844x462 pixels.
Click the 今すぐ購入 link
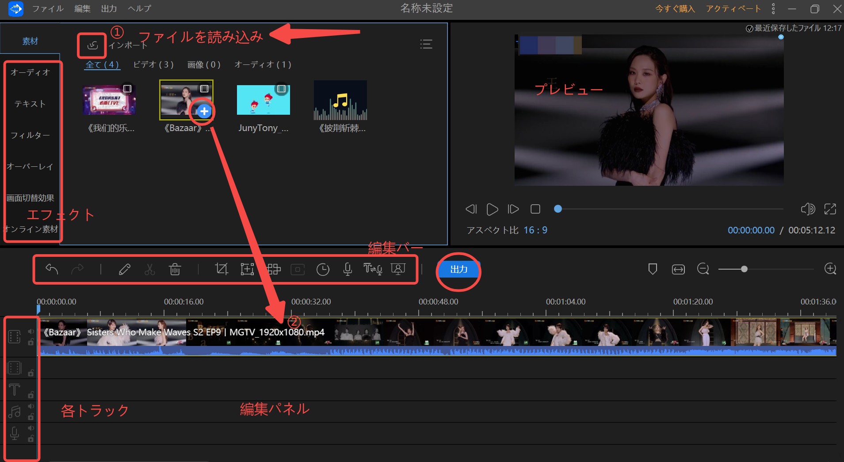(x=675, y=9)
